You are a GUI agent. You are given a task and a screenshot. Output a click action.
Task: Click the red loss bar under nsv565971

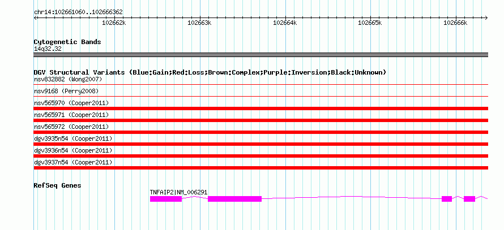click(260, 120)
